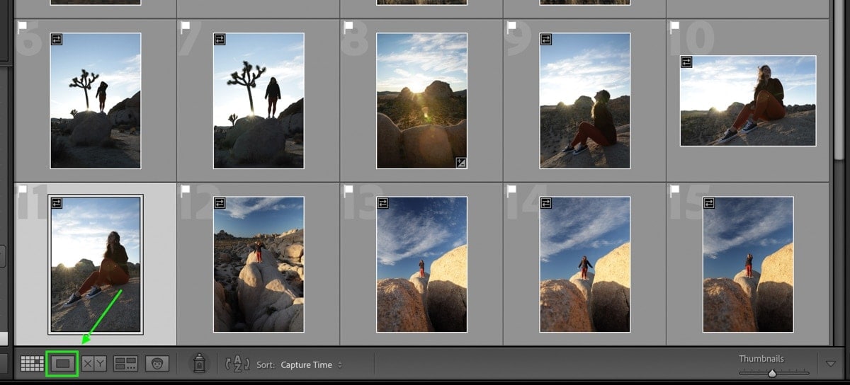Select highlighted photo 11 of seated woman
Screen dimensions: 850x385
click(x=96, y=265)
